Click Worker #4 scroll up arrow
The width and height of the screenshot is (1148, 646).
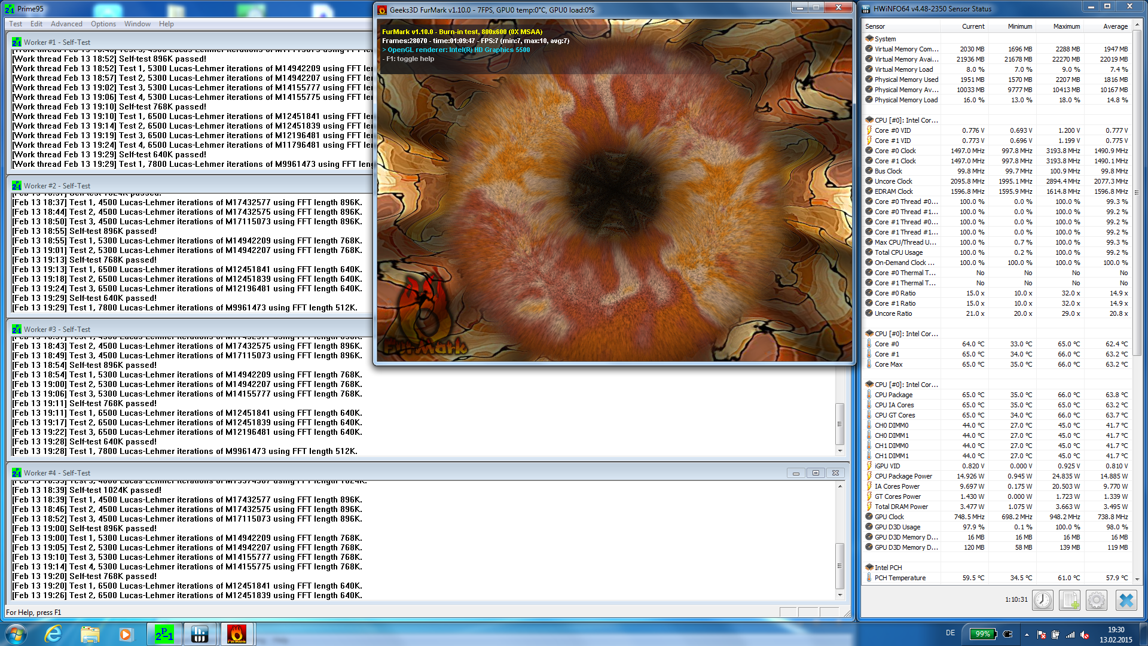pos(839,486)
